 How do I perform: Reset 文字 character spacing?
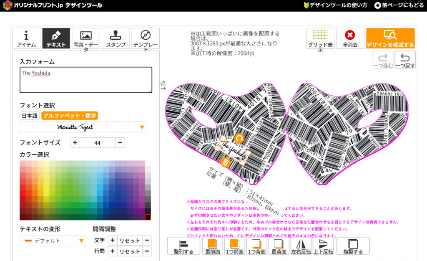(x=130, y=241)
